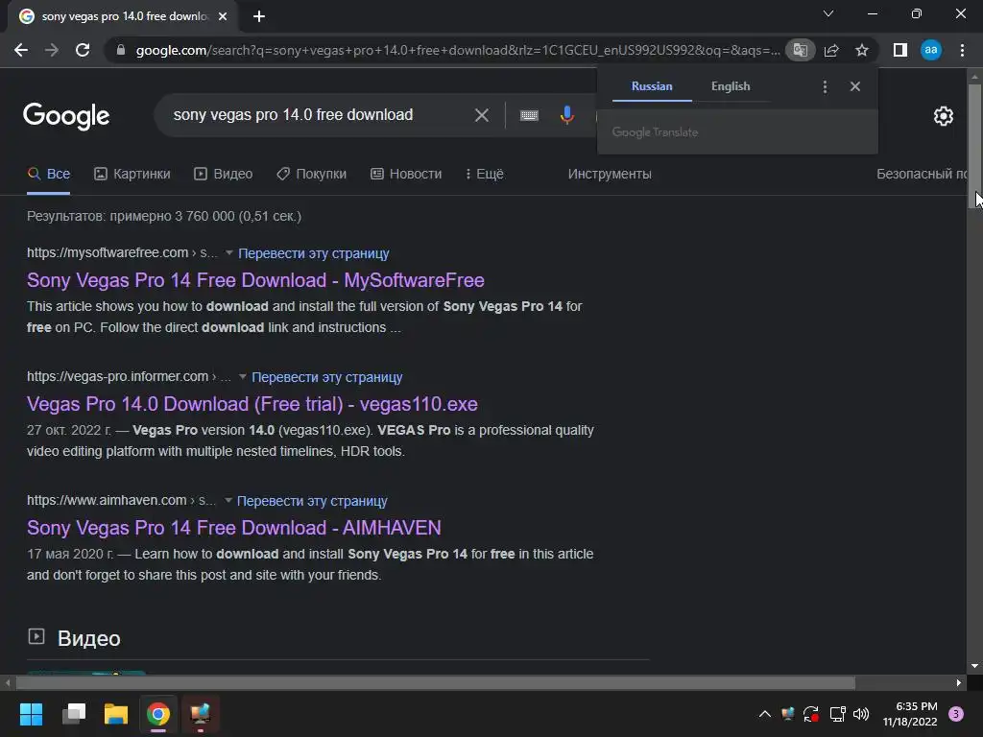Open Task View on taskbar

[74, 714]
